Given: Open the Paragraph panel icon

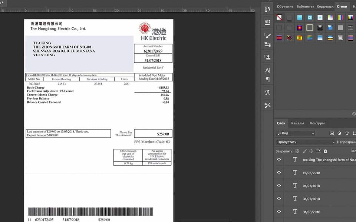Looking at the screenshot, I should pos(268,79).
